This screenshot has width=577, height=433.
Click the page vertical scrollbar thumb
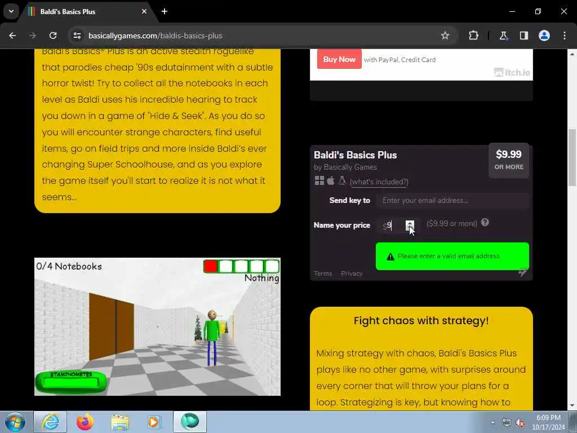[x=572, y=158]
